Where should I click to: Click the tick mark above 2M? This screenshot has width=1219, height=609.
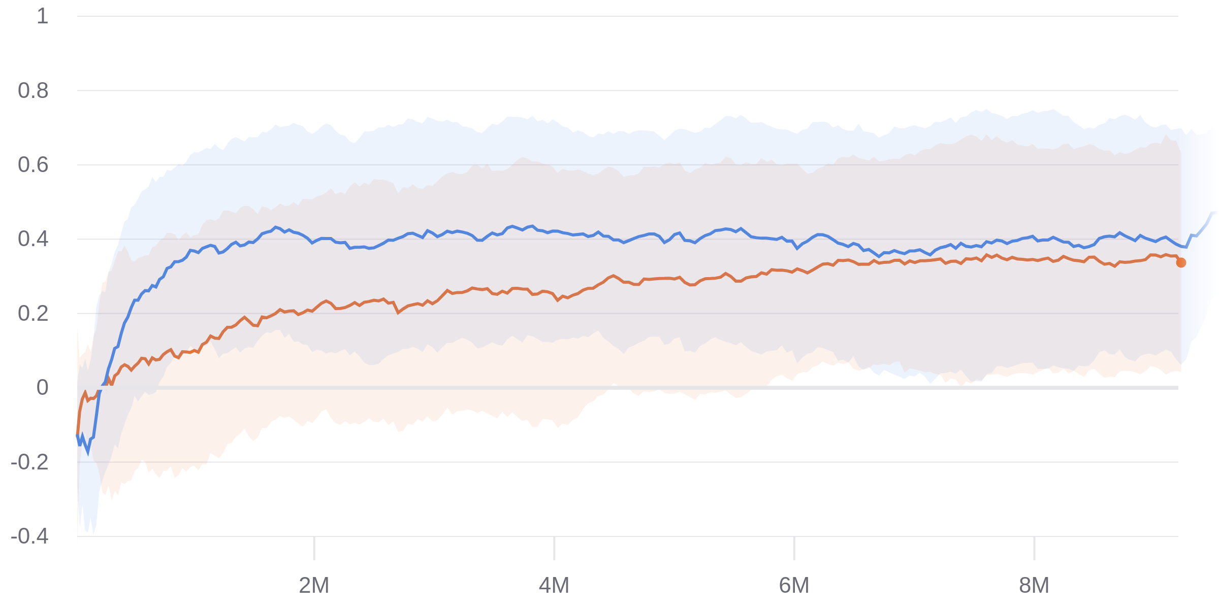coord(314,549)
